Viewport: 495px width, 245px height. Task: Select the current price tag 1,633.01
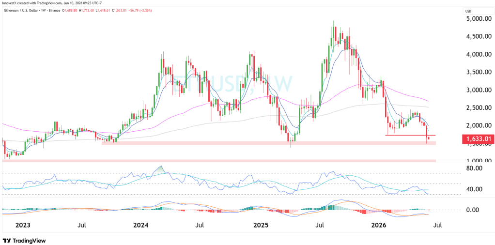(477, 138)
